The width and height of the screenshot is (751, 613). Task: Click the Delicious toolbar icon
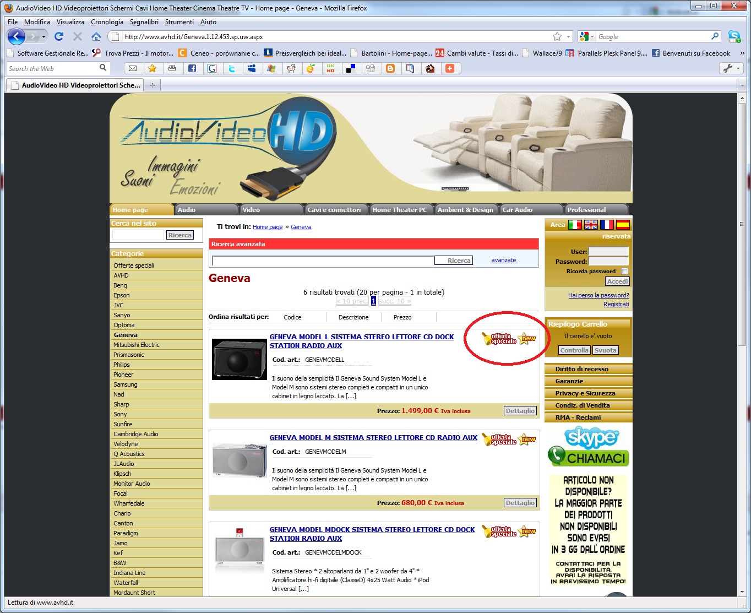pyautogui.click(x=351, y=68)
